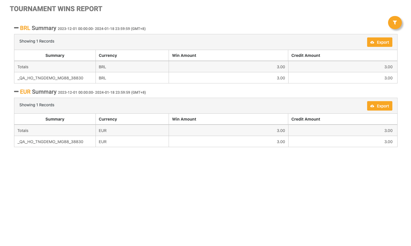Image resolution: width=411 pixels, height=246 pixels.
Task: Sort EUR table by Currency column
Action: (x=108, y=119)
